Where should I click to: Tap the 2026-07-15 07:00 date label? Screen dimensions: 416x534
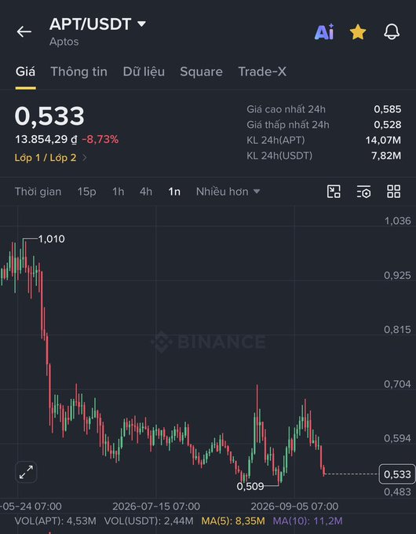(156, 506)
